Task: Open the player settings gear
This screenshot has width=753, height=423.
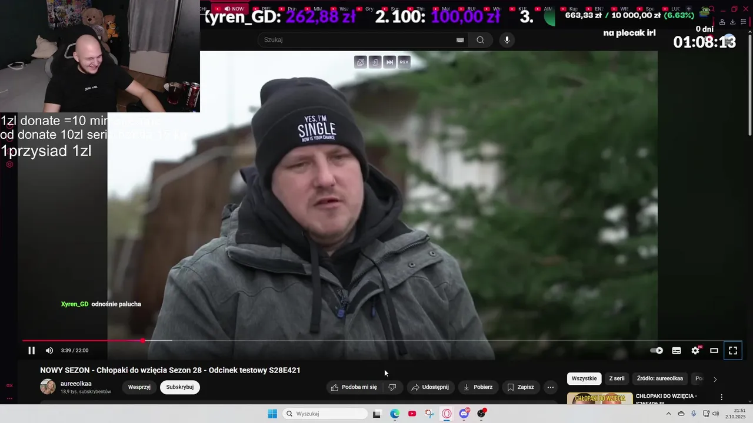Action: click(x=695, y=351)
